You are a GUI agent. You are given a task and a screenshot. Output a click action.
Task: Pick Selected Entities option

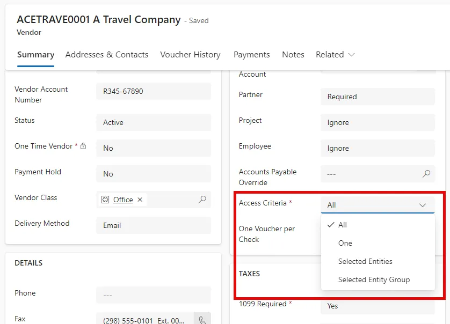378,261
